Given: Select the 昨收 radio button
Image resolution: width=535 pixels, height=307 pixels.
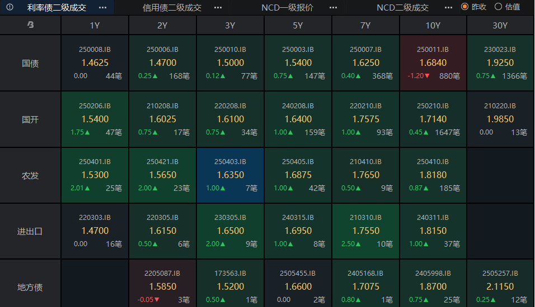Looking at the screenshot, I should coord(464,7).
